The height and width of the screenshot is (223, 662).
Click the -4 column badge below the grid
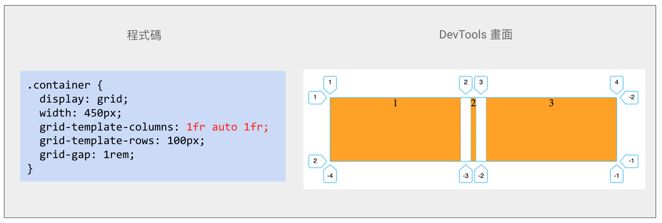tap(330, 176)
